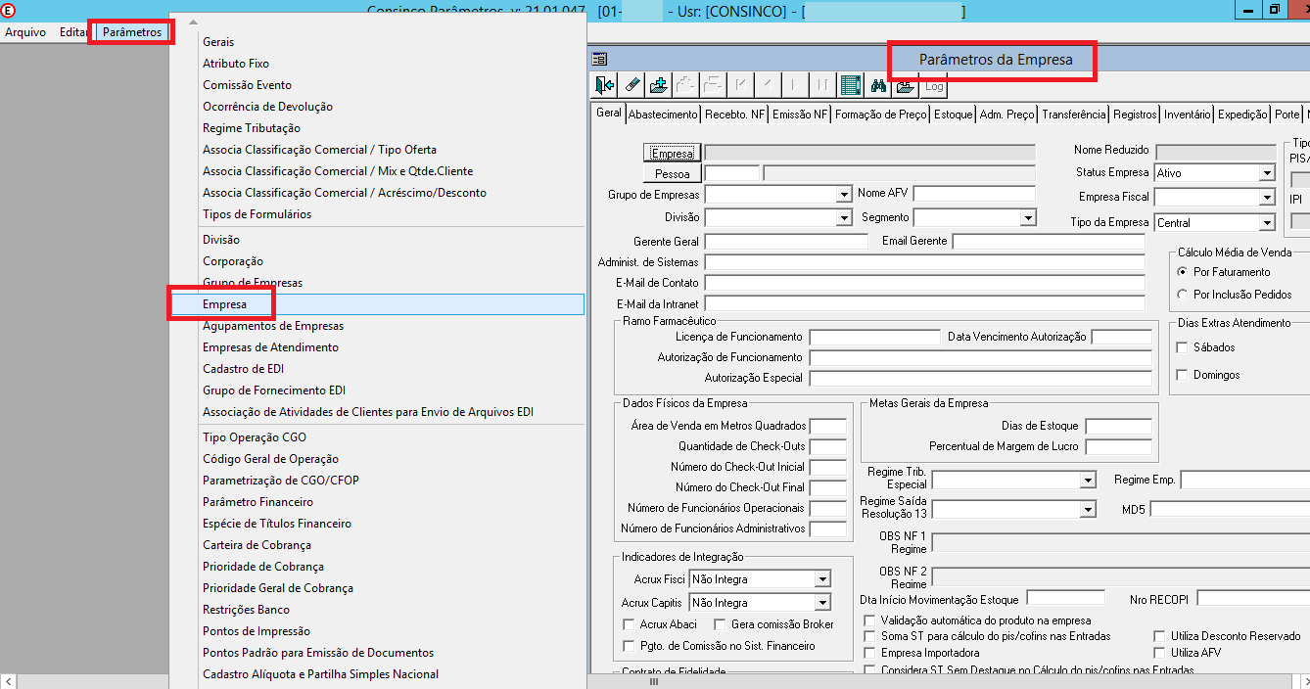Screen dimensions: 1310x689
Task: Open the Status Empresa dropdown
Action: (1267, 173)
